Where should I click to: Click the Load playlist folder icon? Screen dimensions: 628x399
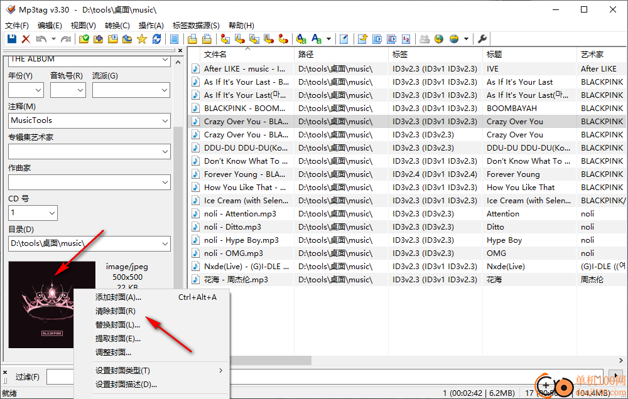(x=113, y=39)
